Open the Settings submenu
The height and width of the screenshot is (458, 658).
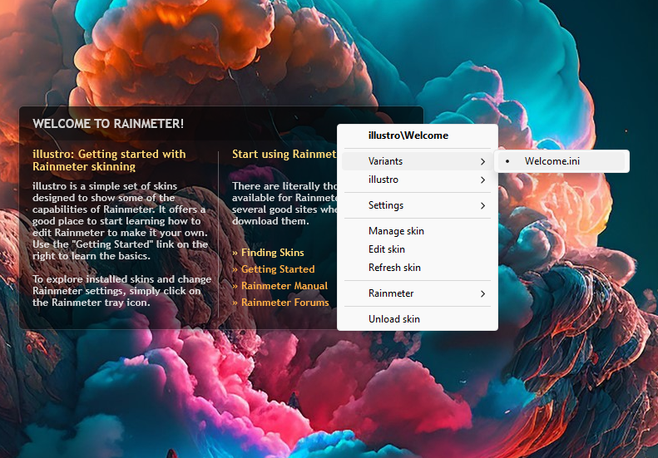point(417,205)
